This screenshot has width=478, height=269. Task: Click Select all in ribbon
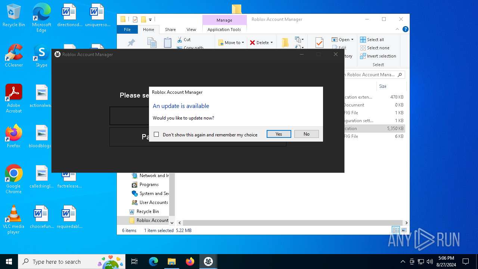click(372, 40)
